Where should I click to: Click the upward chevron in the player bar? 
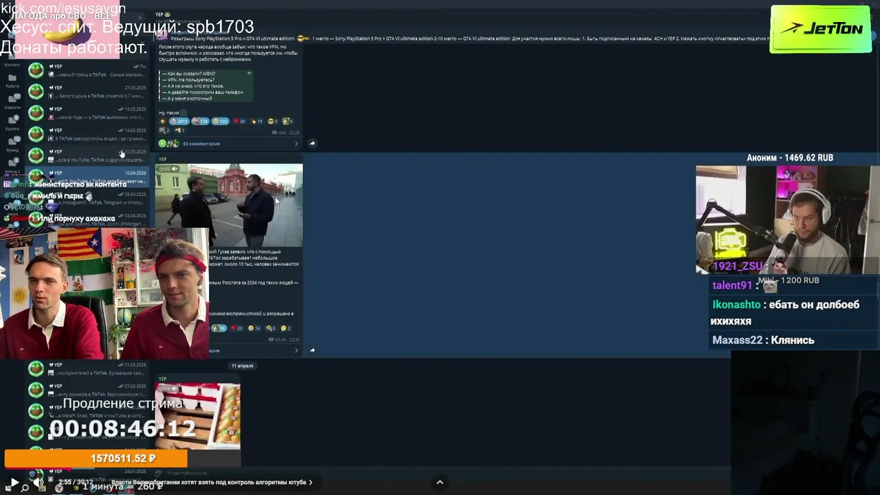point(440,482)
